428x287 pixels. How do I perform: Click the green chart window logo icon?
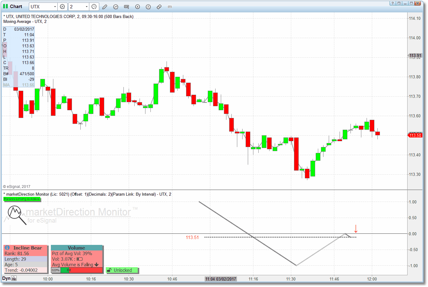[5, 6]
